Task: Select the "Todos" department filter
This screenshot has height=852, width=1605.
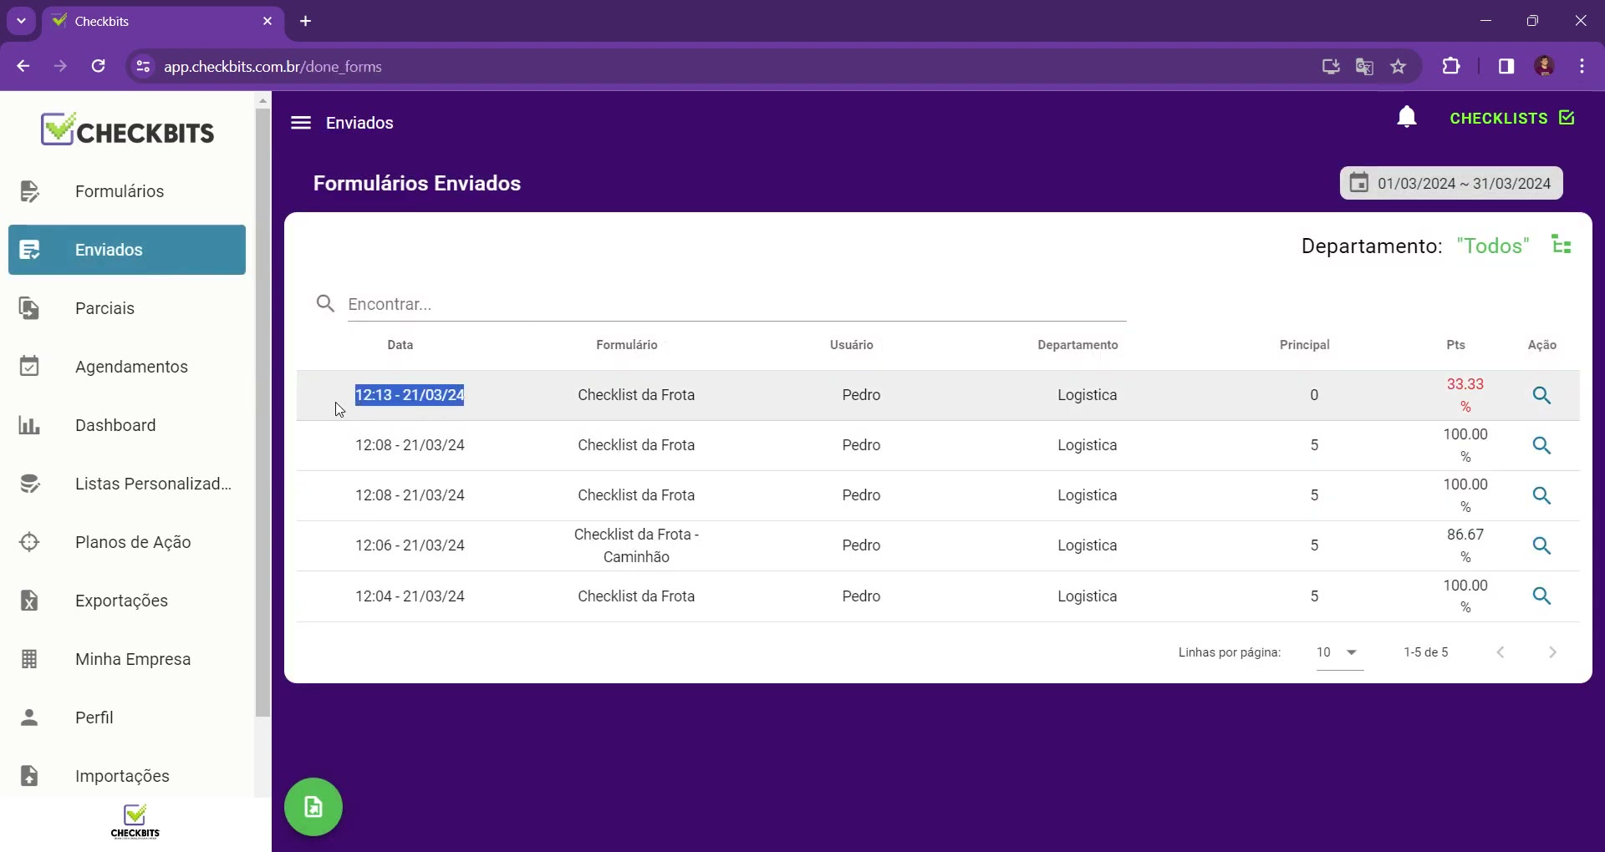Action: click(x=1492, y=246)
